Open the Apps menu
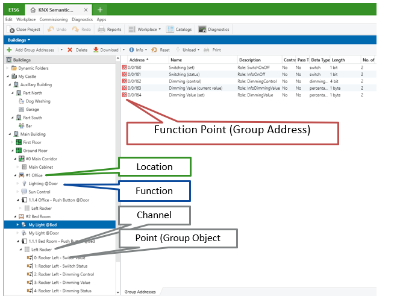Viewport: 400px width, 299px height. 101,19
